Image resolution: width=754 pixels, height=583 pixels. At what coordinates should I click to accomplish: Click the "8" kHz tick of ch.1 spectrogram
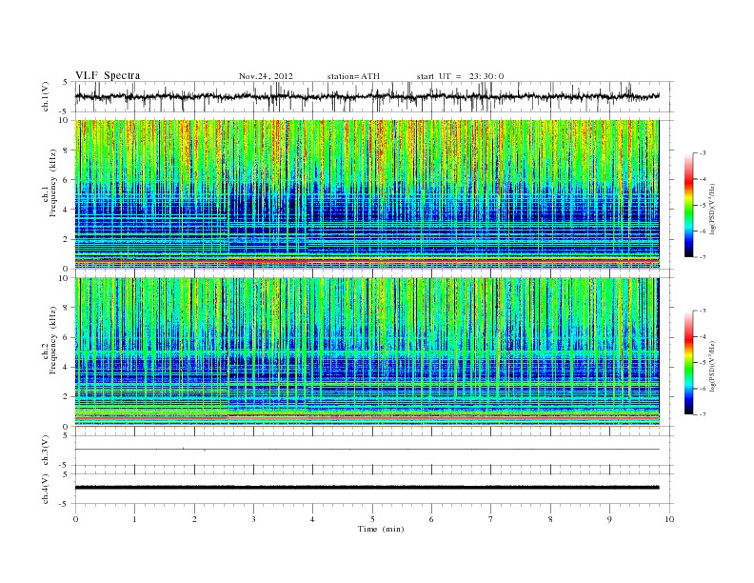[67, 151]
